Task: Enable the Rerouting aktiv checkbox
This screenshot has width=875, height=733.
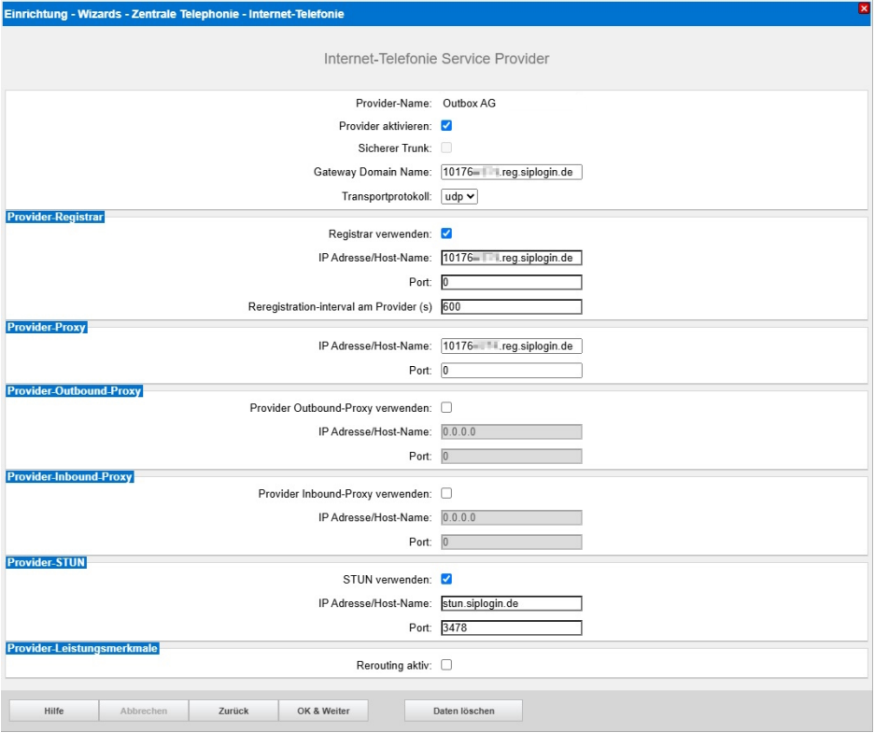Action: point(446,665)
